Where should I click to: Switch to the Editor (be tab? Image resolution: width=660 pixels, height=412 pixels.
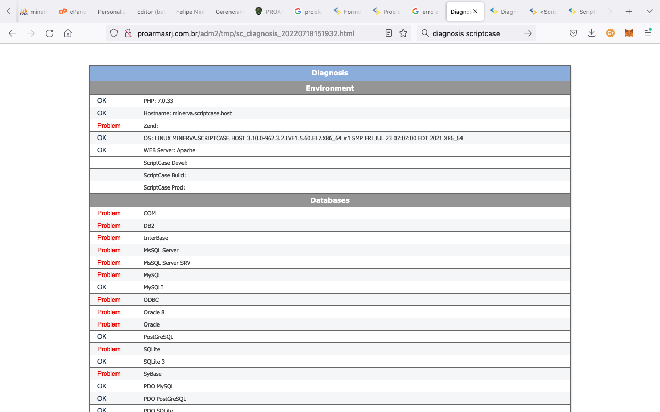pos(151,11)
